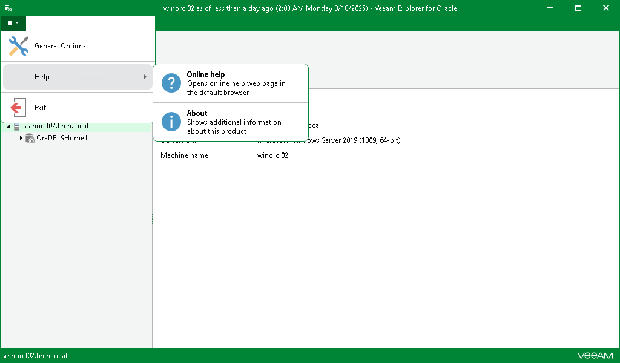Click the OraDB19Home1 database home icon
The width and height of the screenshot is (620, 363).
pos(30,138)
